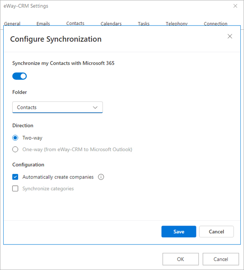This screenshot has height=270, width=244.
Task: Open the Emails tab
Action: 43,24
